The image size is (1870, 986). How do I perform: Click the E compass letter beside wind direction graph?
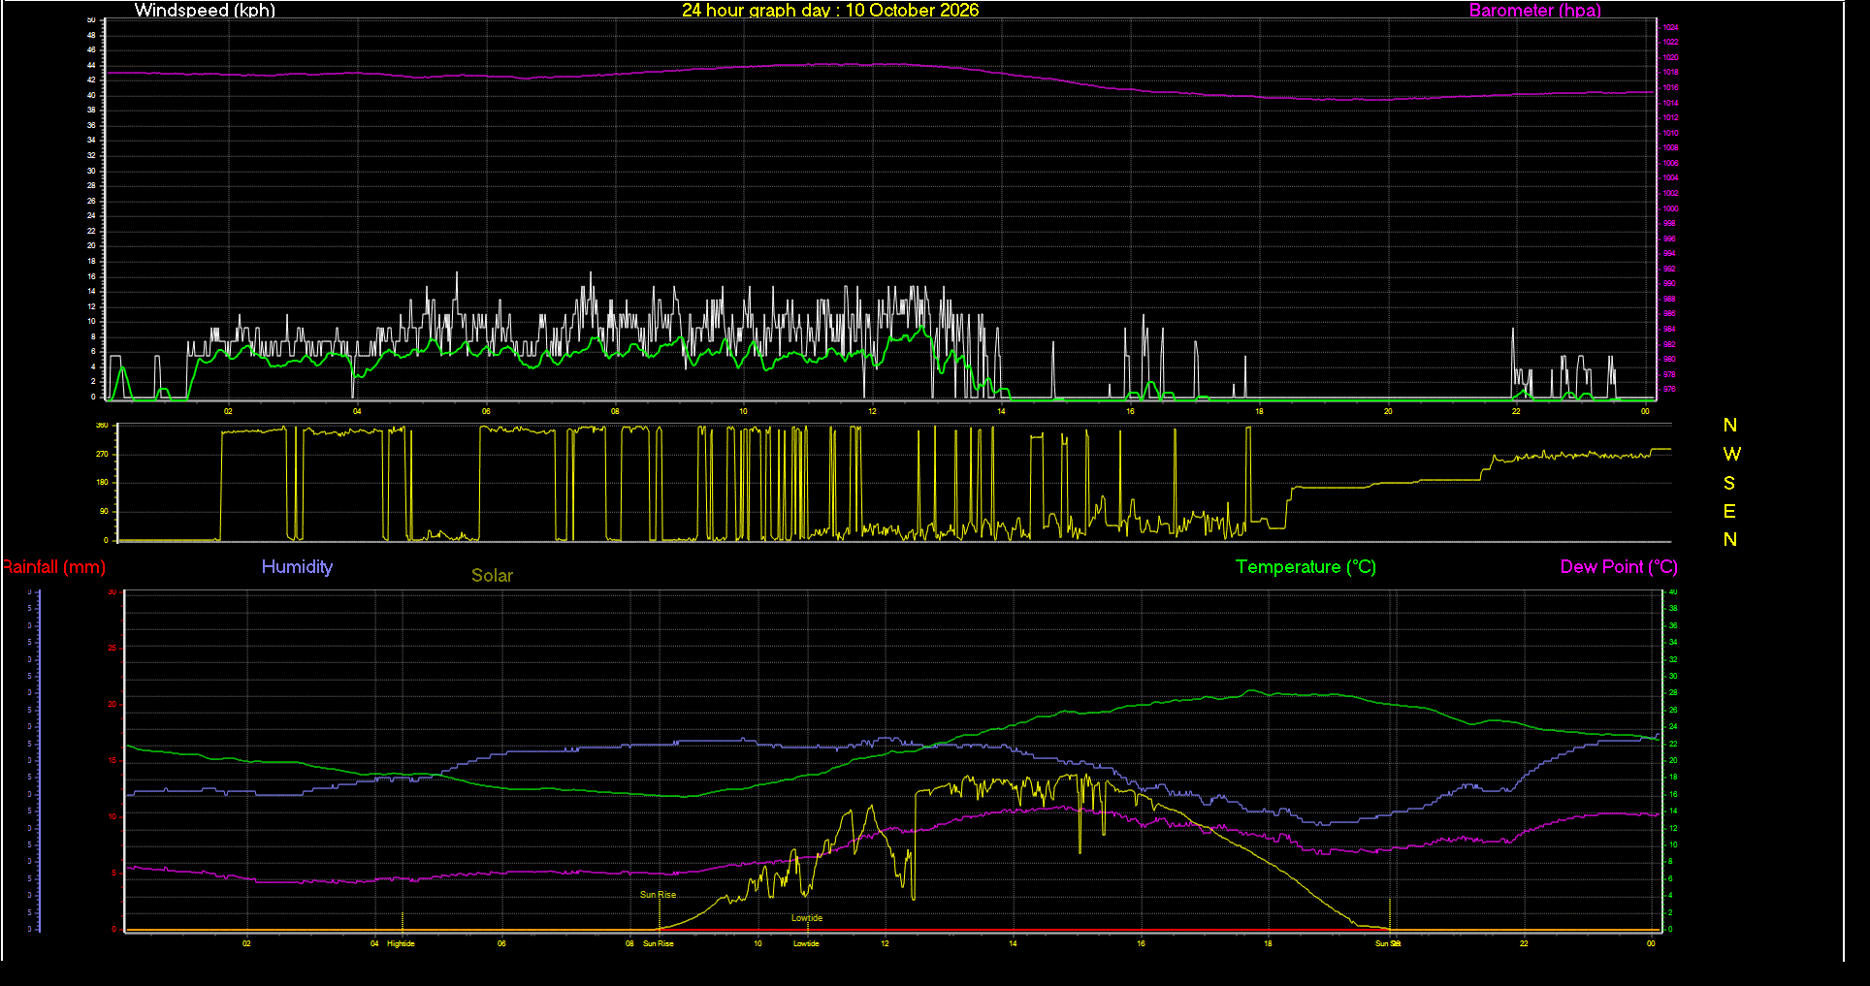click(x=1729, y=511)
